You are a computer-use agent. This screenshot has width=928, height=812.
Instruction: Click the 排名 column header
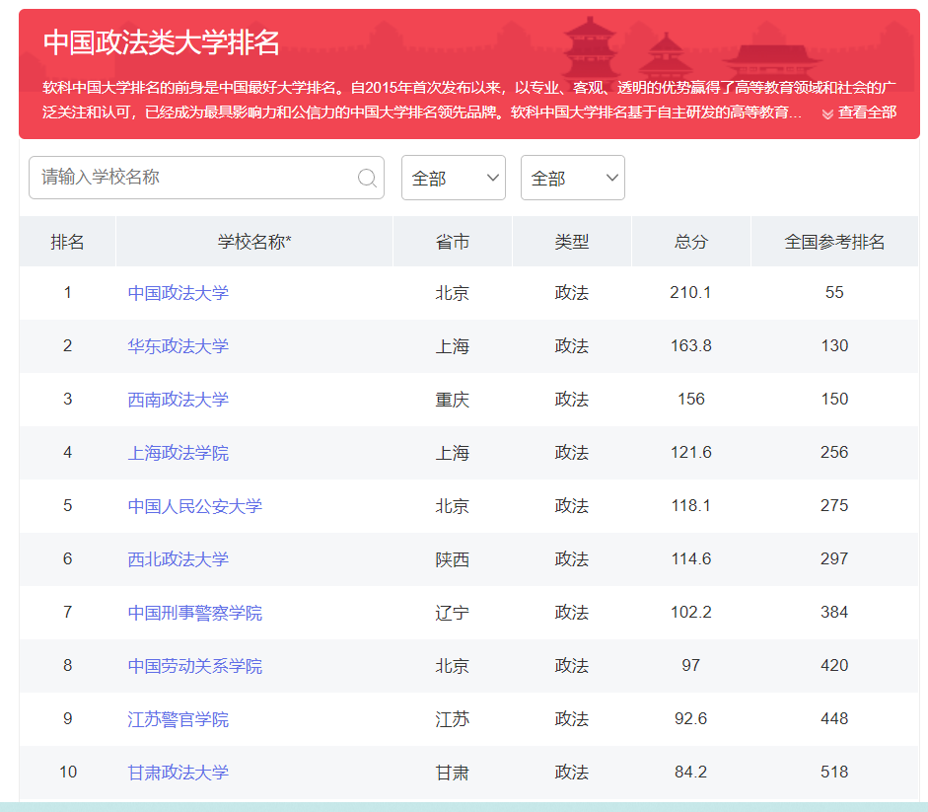66,241
